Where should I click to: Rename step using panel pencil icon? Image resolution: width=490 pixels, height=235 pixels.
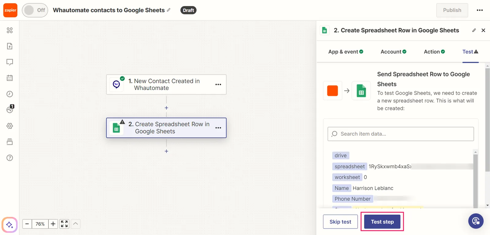pyautogui.click(x=474, y=30)
